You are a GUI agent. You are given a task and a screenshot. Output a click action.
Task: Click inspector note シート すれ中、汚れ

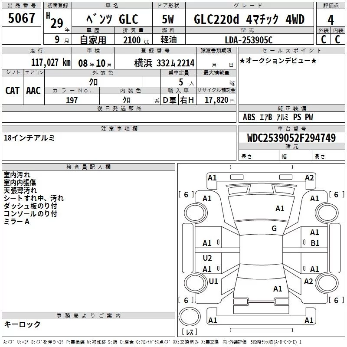click(34, 198)
